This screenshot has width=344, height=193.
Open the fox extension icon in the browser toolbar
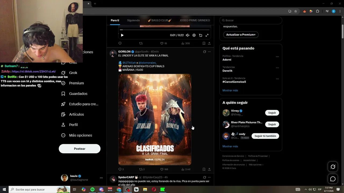pyautogui.click(x=304, y=11)
